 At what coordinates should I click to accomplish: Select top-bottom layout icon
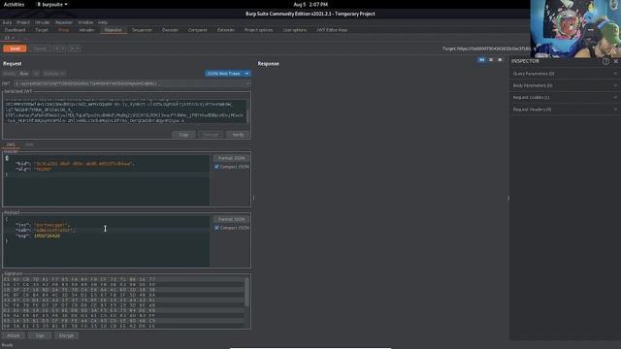[491, 60]
